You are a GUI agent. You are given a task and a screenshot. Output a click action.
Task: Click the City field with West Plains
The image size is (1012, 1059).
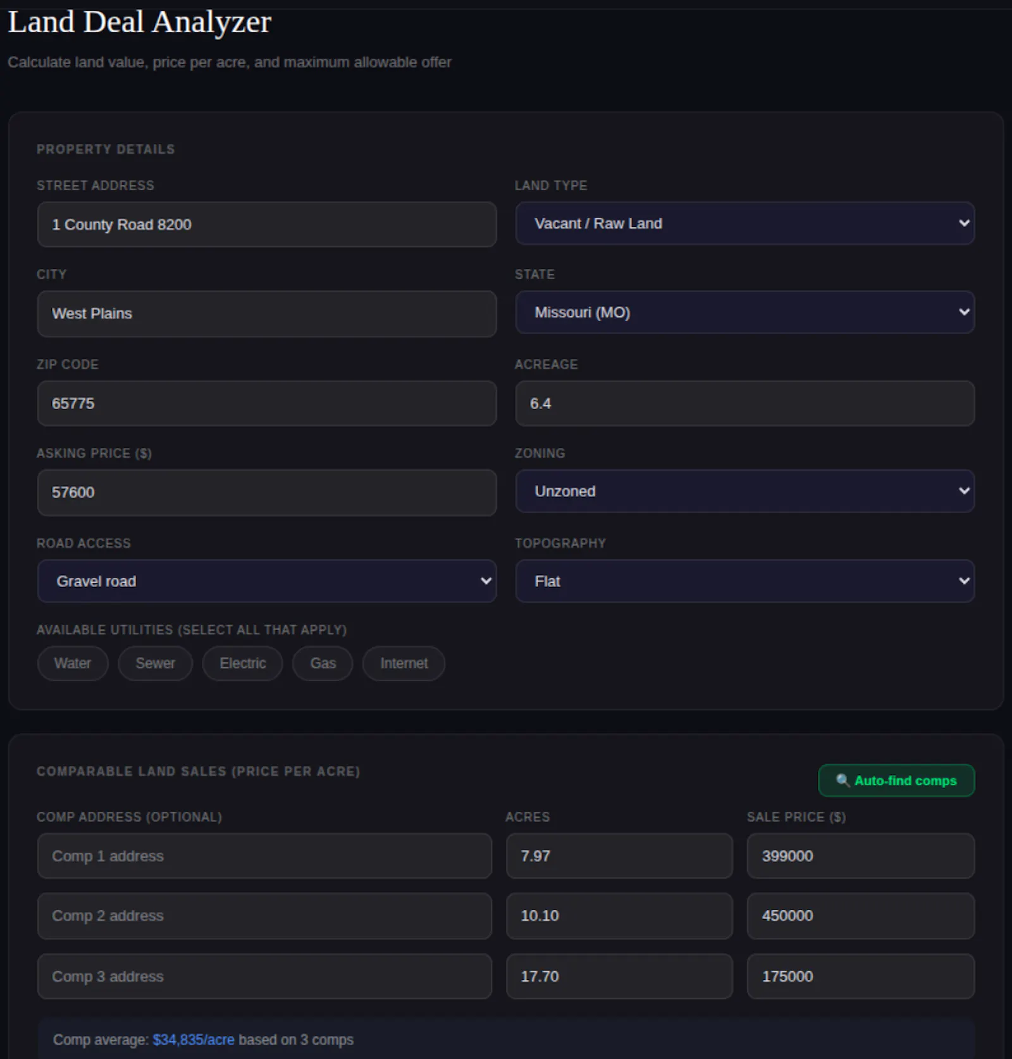click(266, 314)
